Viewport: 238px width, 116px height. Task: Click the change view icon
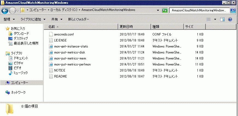click(208, 19)
